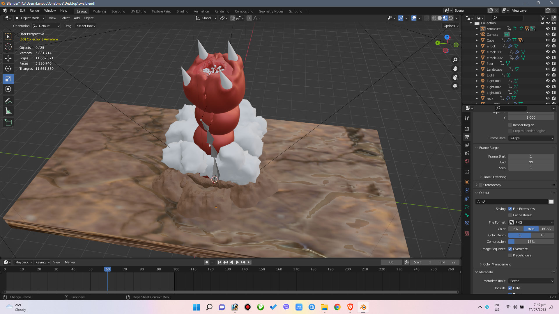
Task: Select the Move tool
Action: [8, 58]
